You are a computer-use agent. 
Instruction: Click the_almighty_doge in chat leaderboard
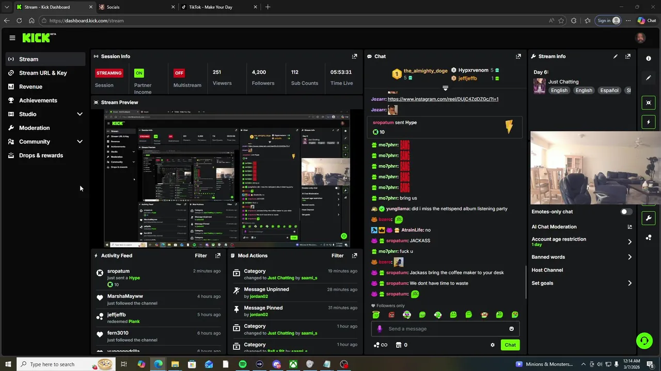426,71
